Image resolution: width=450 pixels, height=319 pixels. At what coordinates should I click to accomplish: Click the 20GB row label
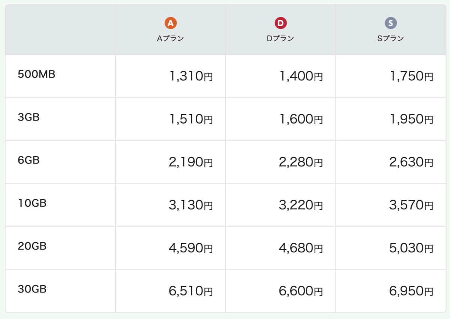[32, 246]
